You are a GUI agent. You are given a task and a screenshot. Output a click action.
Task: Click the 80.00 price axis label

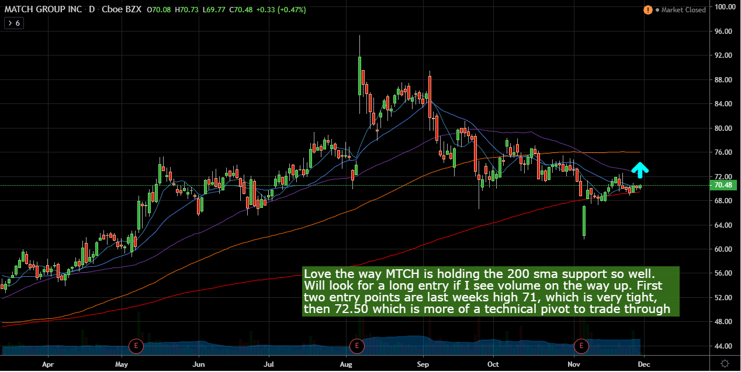[725, 128]
